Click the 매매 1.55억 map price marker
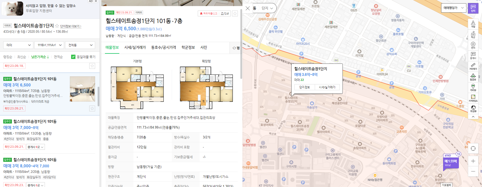 [x=451, y=161]
